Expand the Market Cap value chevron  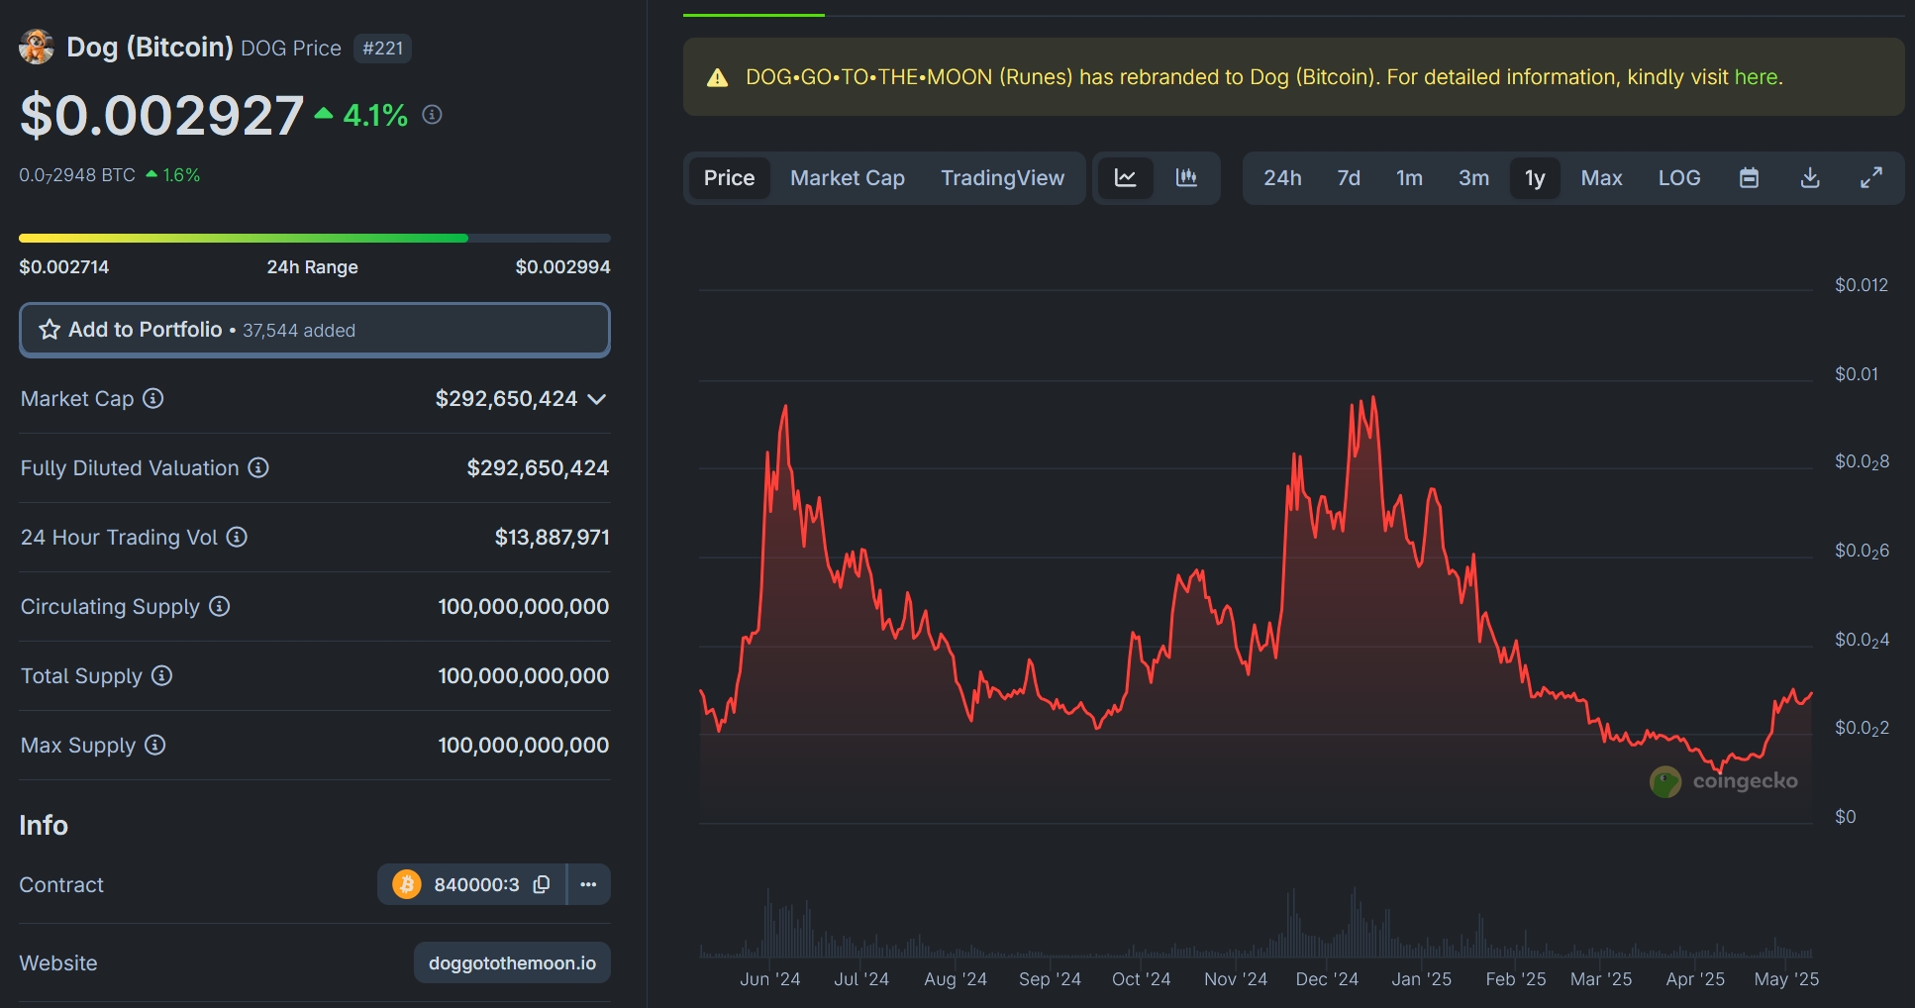597,399
